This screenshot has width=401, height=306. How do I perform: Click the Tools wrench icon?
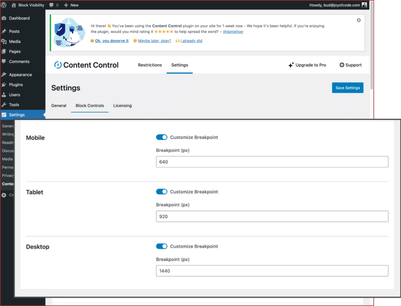click(4, 104)
